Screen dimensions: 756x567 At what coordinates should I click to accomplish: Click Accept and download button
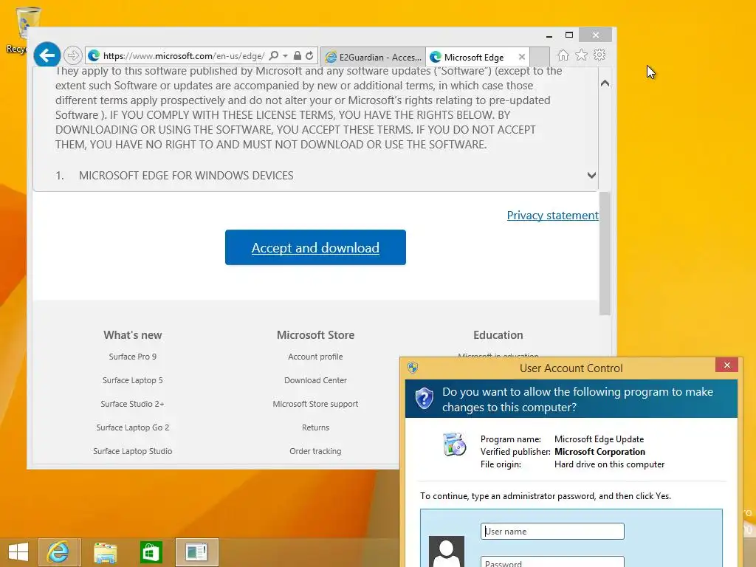click(x=315, y=247)
